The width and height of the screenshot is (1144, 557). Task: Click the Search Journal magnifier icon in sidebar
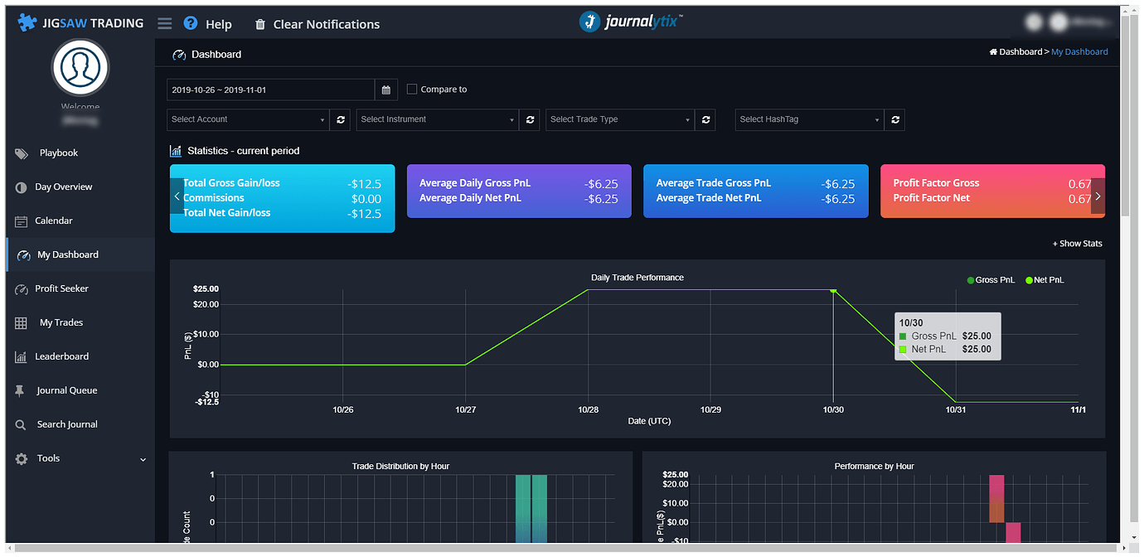tap(21, 424)
